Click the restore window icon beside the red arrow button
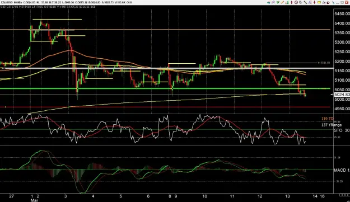Viewport: 350px width, 202px height. click(x=342, y=2)
